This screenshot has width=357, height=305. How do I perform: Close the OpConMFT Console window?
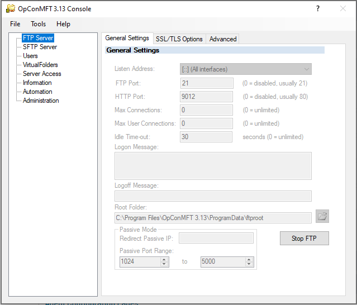(343, 8)
